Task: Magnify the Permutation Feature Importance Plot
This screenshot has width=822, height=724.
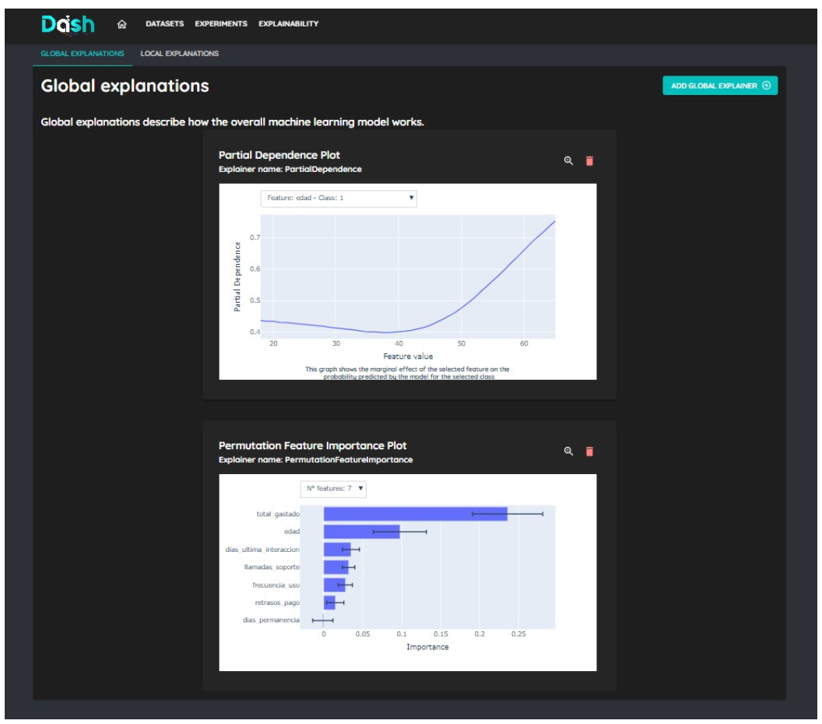Action: click(568, 452)
